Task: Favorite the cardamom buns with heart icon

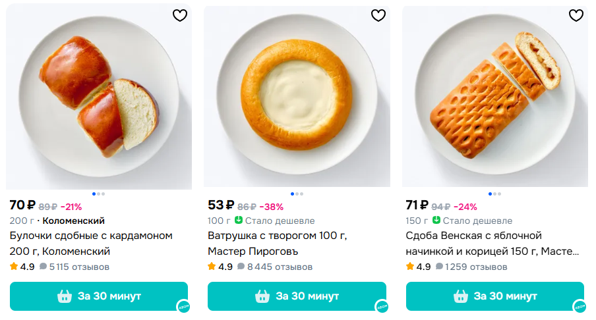Action: 180,15
